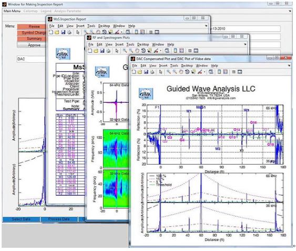Open Tools menu in RF and Spectrogram Plots window

(130, 44)
